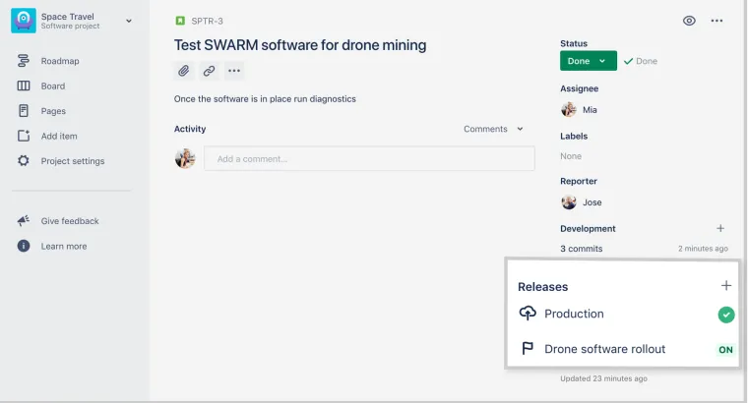Add a release with the plus icon
The height and width of the screenshot is (403, 748).
(726, 285)
